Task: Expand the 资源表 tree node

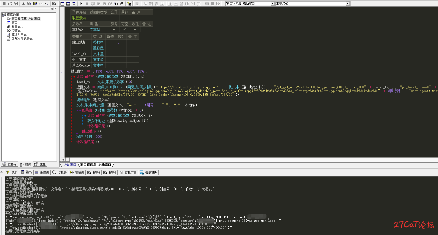Action: [4, 31]
